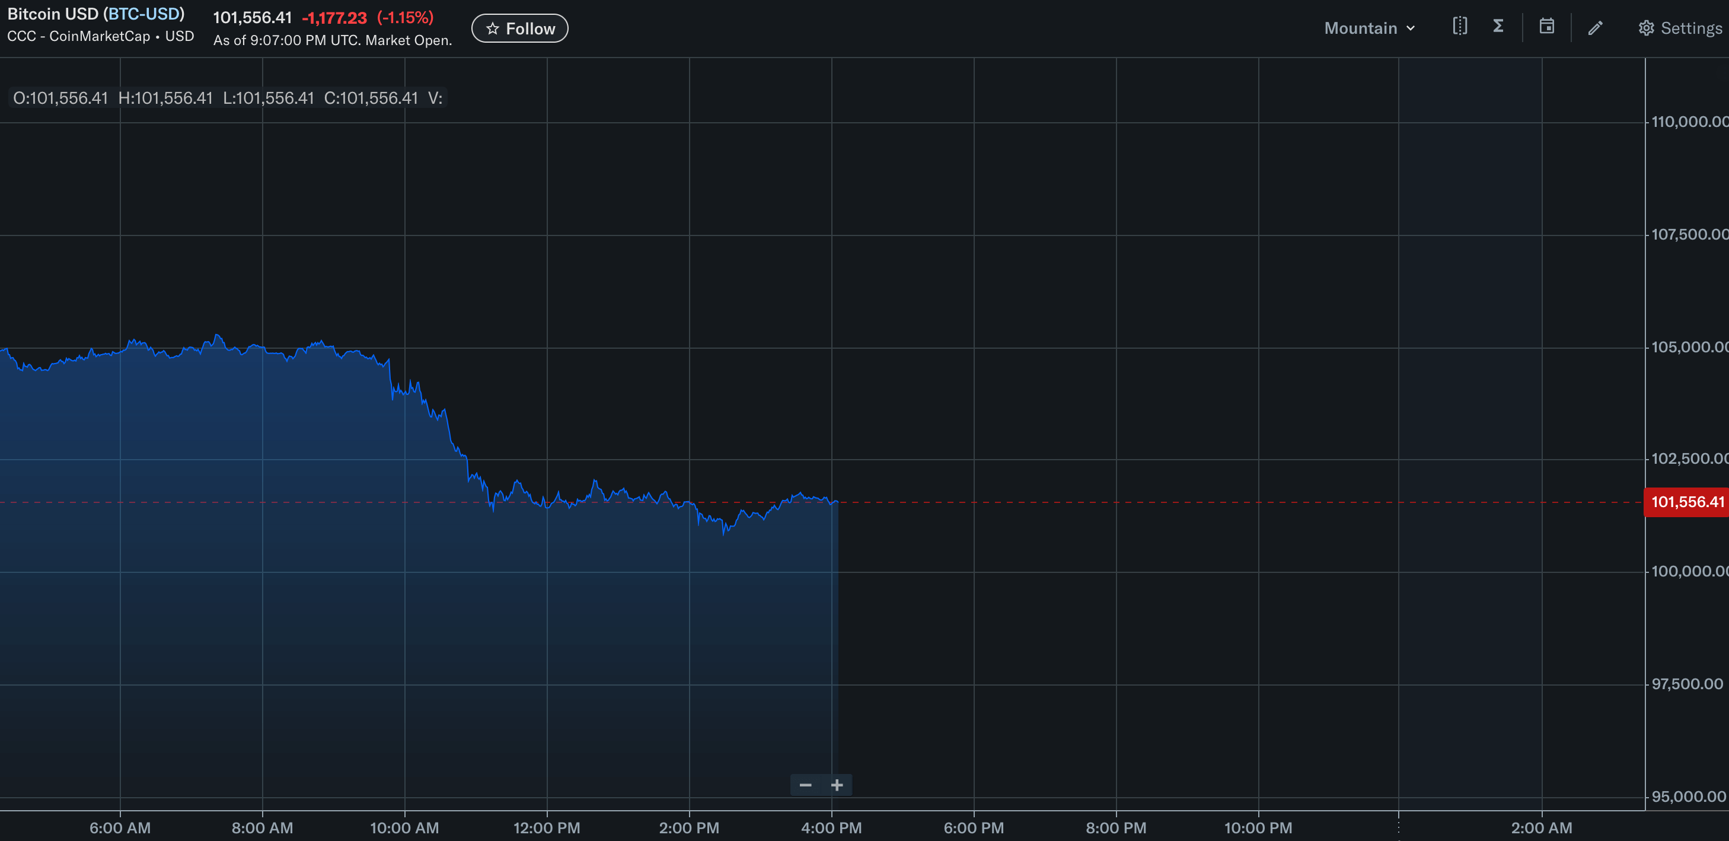Toggle Follow for Bitcoin USD
This screenshot has height=841, width=1729.
520,28
